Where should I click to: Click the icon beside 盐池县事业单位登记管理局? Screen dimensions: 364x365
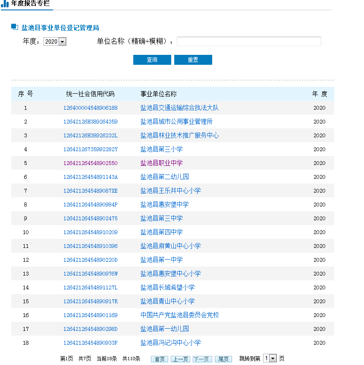point(15,27)
